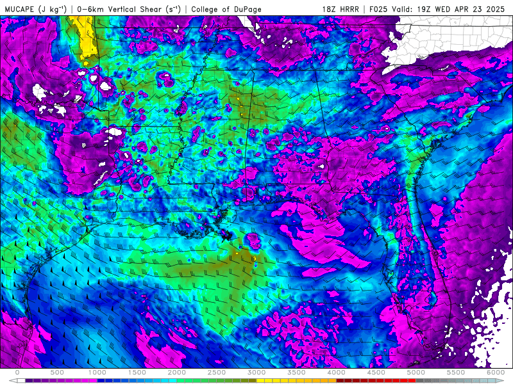Click the "3000" color scale label
513x384 pixels.
click(x=257, y=372)
